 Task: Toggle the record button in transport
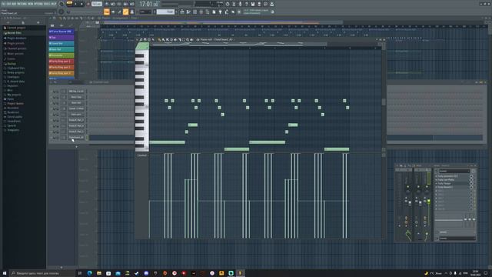88,4
